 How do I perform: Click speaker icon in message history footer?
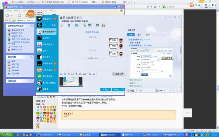141,91
